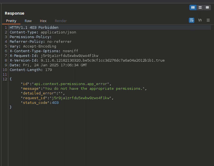Click the 'HTTP/1.1 403 Forbidden' status line
Image resolution: width=214 pixels, height=166 pixels.
[x=34, y=28]
